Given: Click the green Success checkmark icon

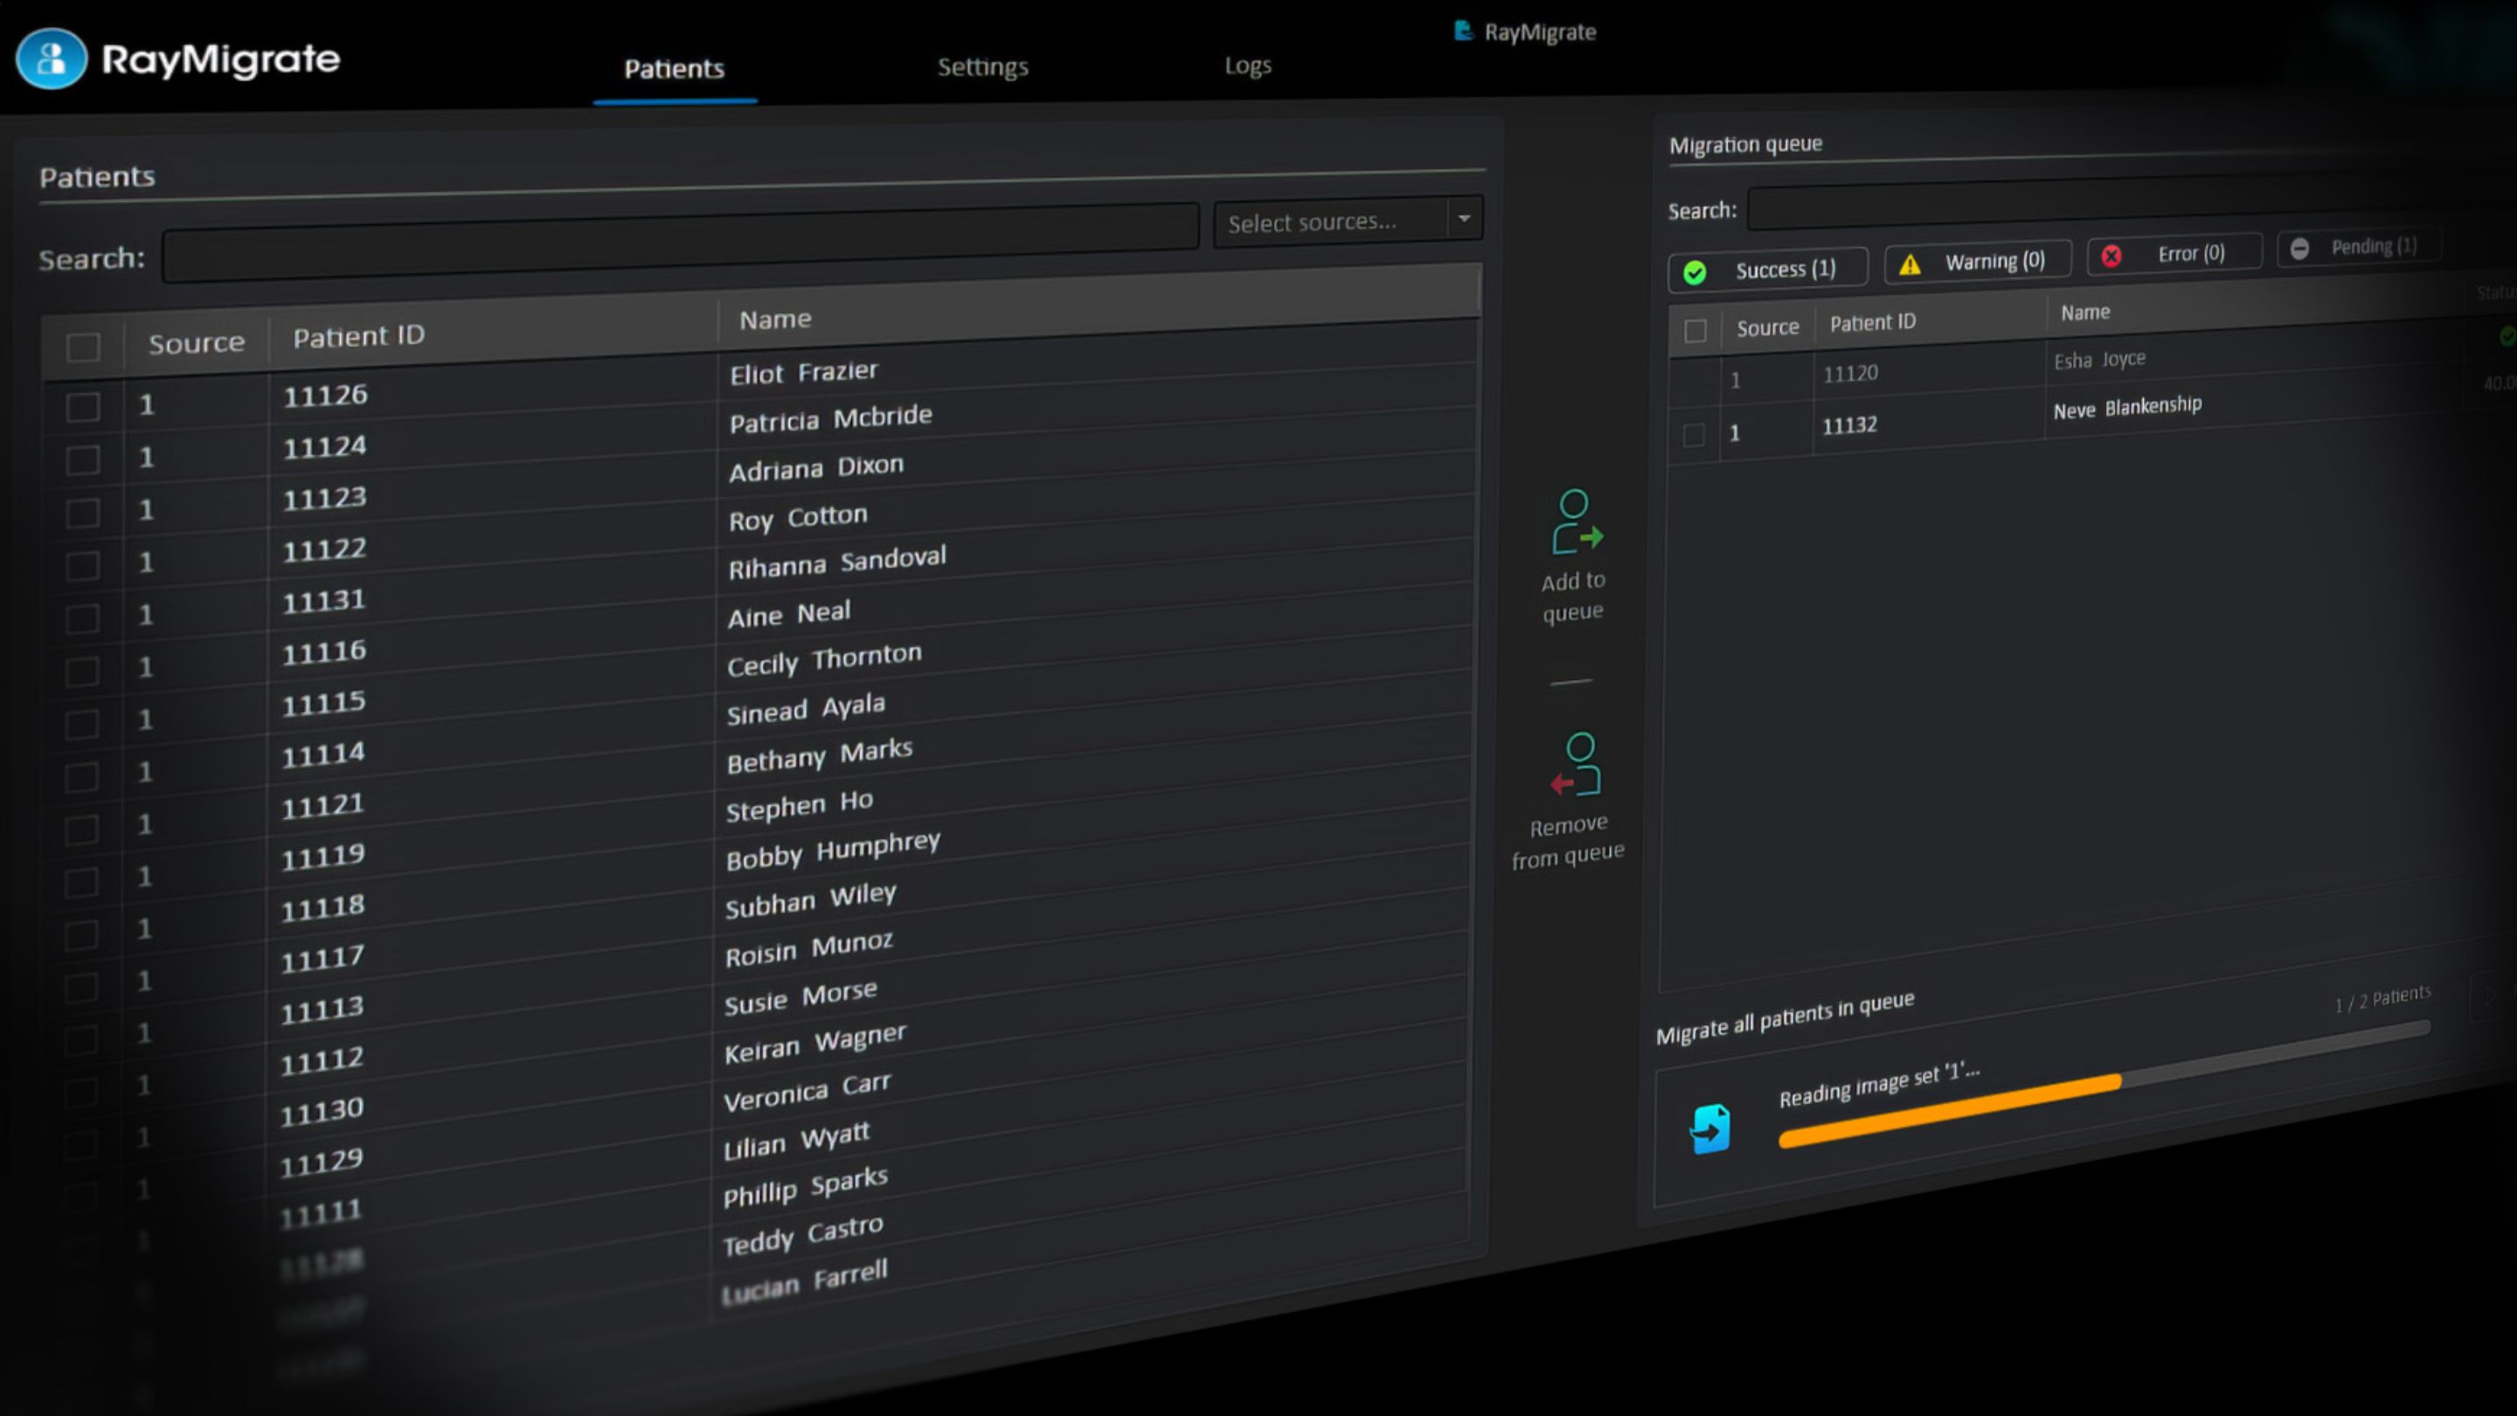Looking at the screenshot, I should pos(1695,273).
